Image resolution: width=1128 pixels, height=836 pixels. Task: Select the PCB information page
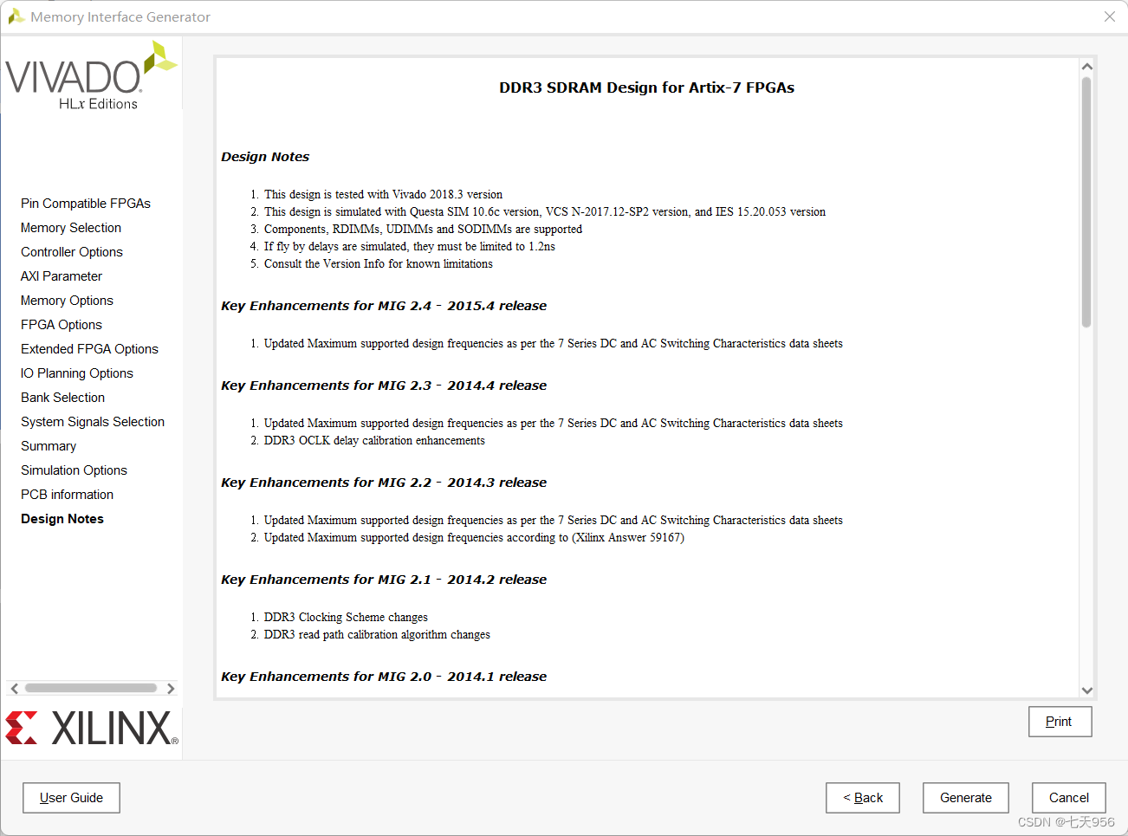point(67,495)
